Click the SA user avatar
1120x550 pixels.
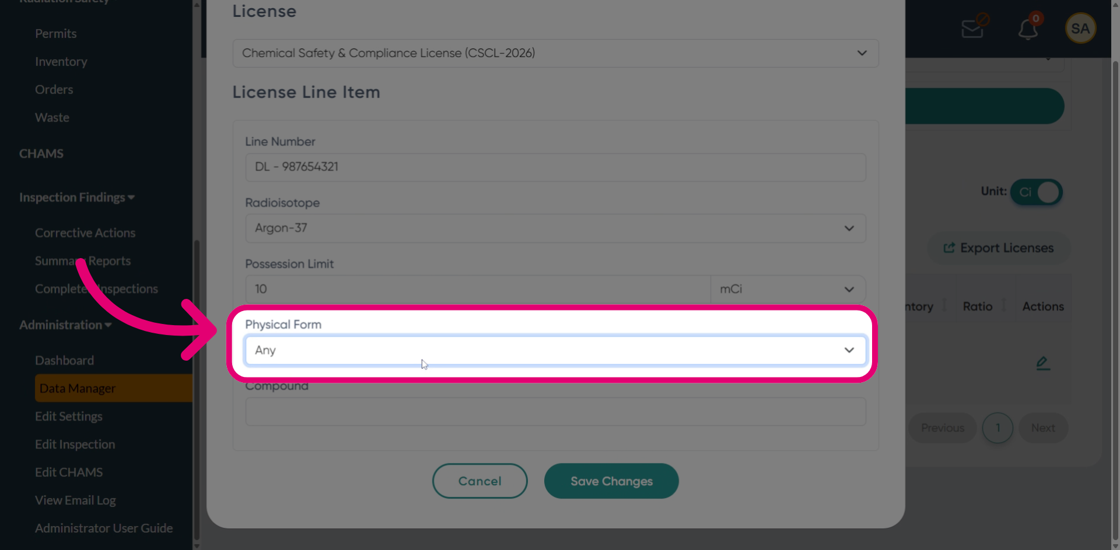point(1080,28)
